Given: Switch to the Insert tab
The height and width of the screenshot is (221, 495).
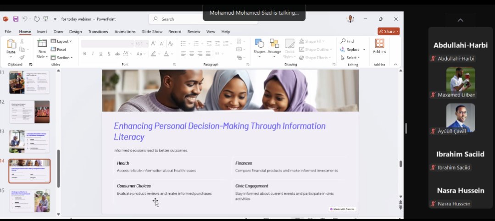Looking at the screenshot, I should [42, 32].
